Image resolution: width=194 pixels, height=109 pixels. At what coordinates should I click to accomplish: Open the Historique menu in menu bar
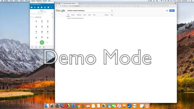click(28, 1)
